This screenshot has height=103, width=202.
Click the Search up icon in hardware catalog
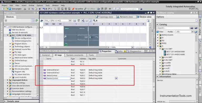click(x=196, y=28)
